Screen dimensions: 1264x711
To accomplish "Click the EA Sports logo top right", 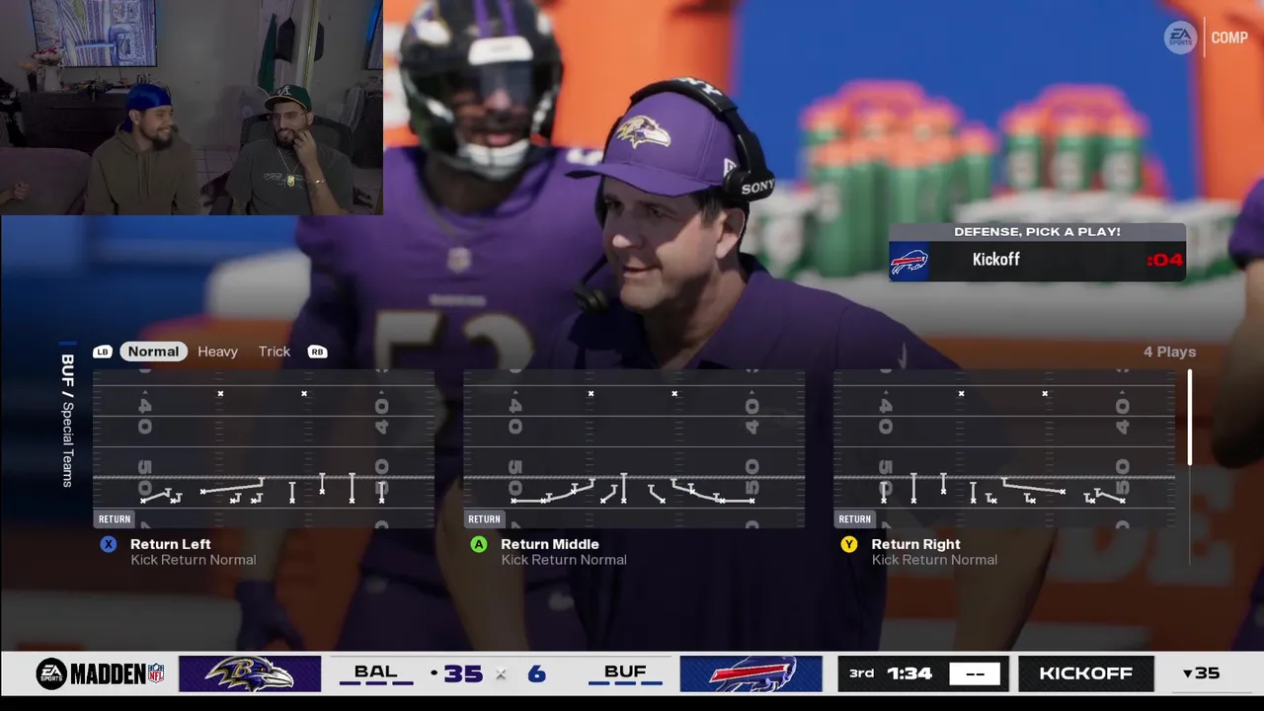I will [1180, 38].
